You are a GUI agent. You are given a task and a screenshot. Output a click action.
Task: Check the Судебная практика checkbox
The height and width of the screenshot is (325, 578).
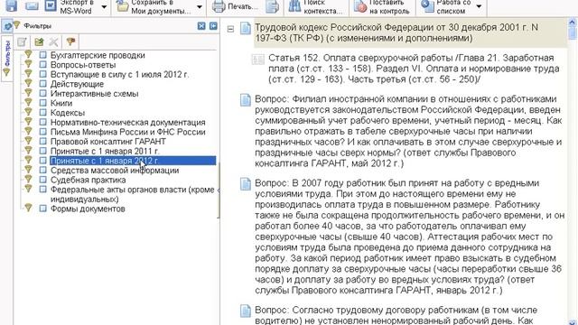43,180
